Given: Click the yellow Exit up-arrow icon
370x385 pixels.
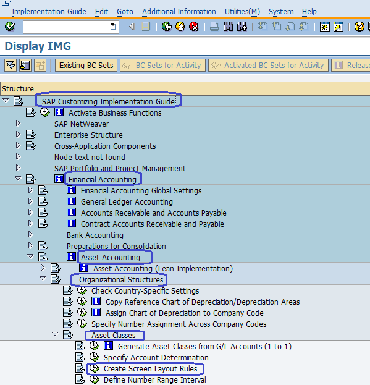Looking at the screenshot, I should coord(180,27).
